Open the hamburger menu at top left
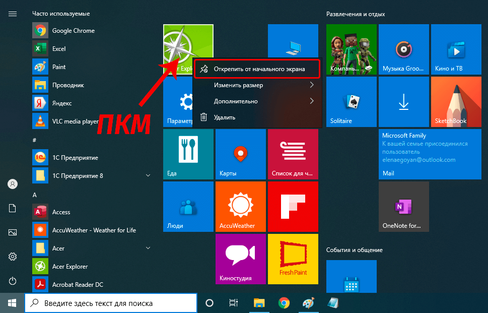Screen dimensions: 488x313 click(13, 14)
